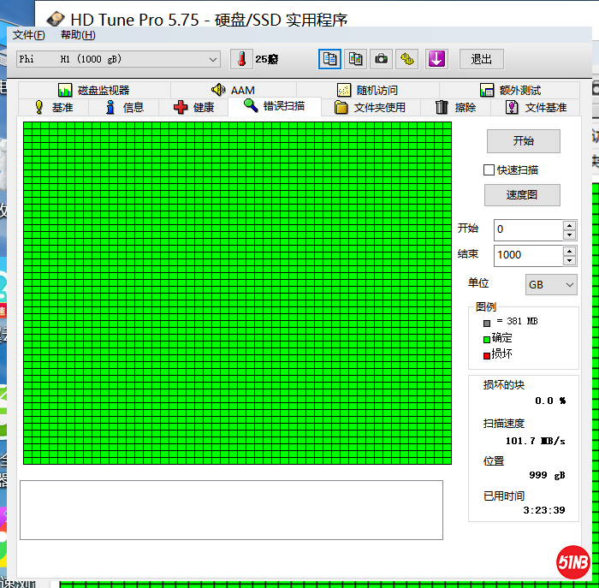Click the 开始 scan button
Screen dimensions: 599x588
[x=524, y=141]
